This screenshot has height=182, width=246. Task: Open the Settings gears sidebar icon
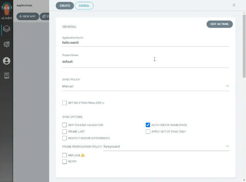pos(7,44)
